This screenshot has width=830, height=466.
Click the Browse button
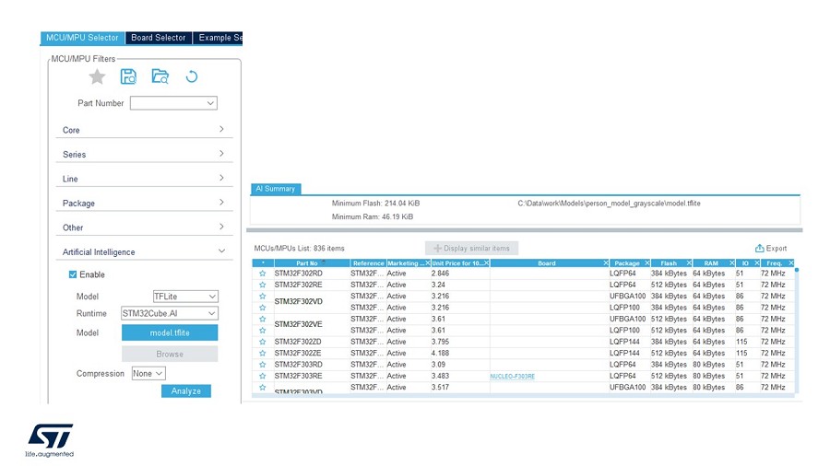click(170, 354)
